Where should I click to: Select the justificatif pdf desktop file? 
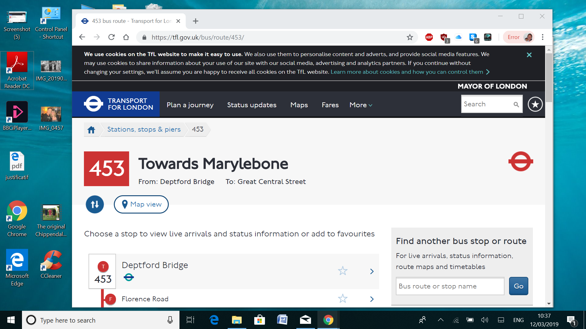click(x=17, y=166)
